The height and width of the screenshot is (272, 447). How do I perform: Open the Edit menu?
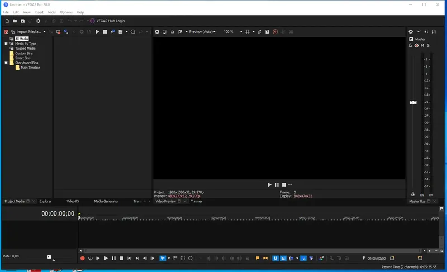[x=16, y=12]
